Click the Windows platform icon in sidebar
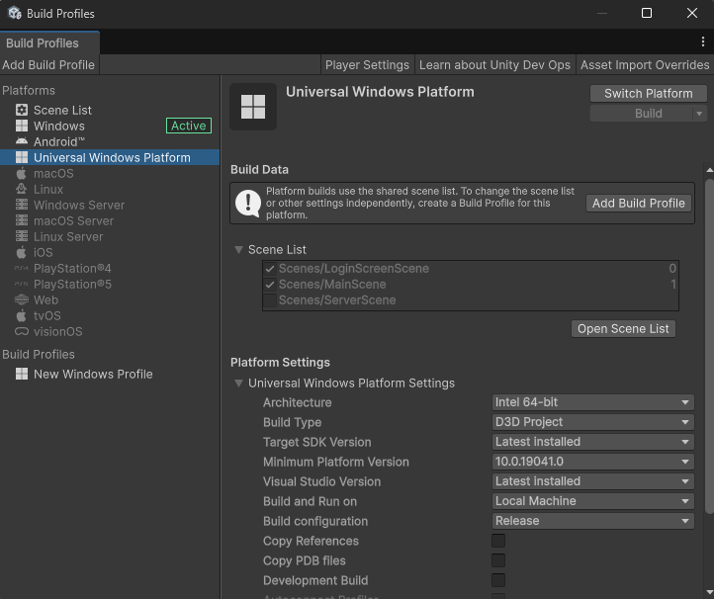Viewport: 714px width, 599px height. click(22, 126)
